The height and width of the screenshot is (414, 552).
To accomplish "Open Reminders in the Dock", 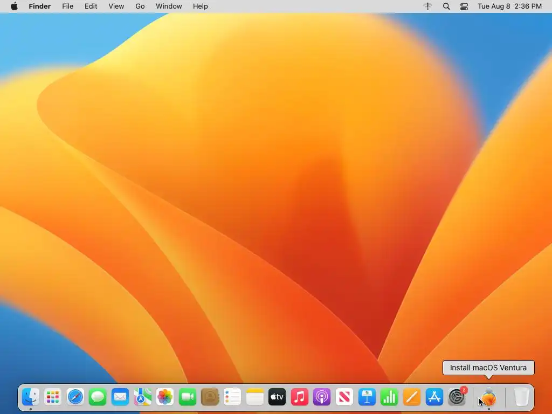I will click(232, 397).
